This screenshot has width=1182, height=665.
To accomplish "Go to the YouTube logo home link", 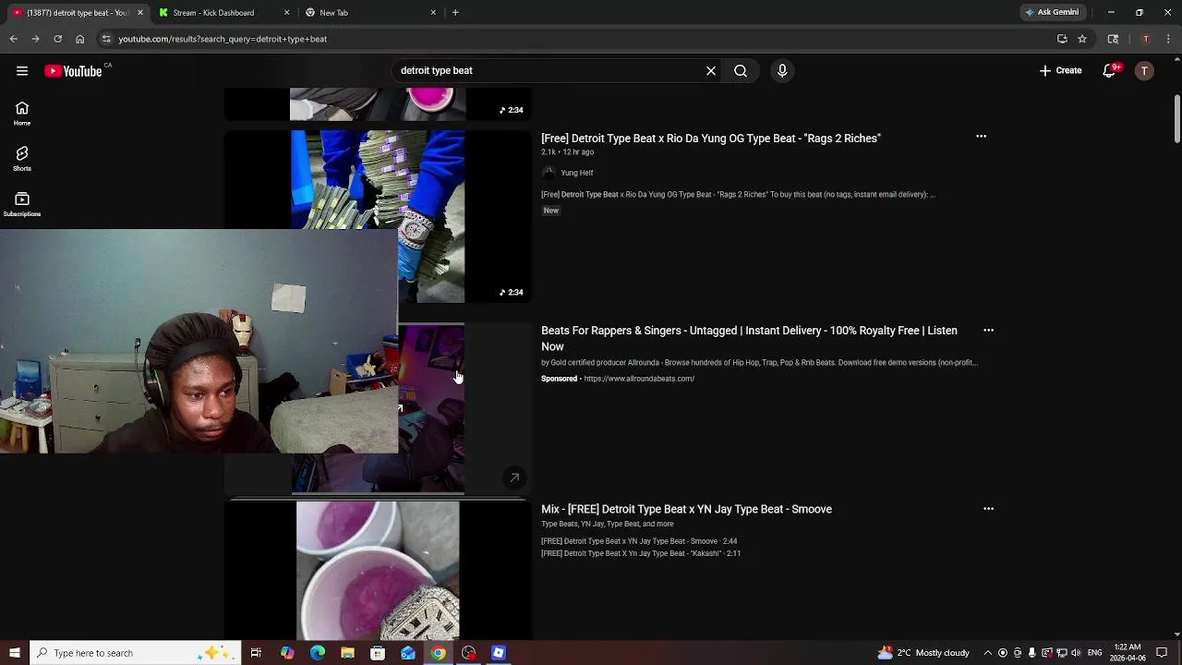I will pos(73,71).
